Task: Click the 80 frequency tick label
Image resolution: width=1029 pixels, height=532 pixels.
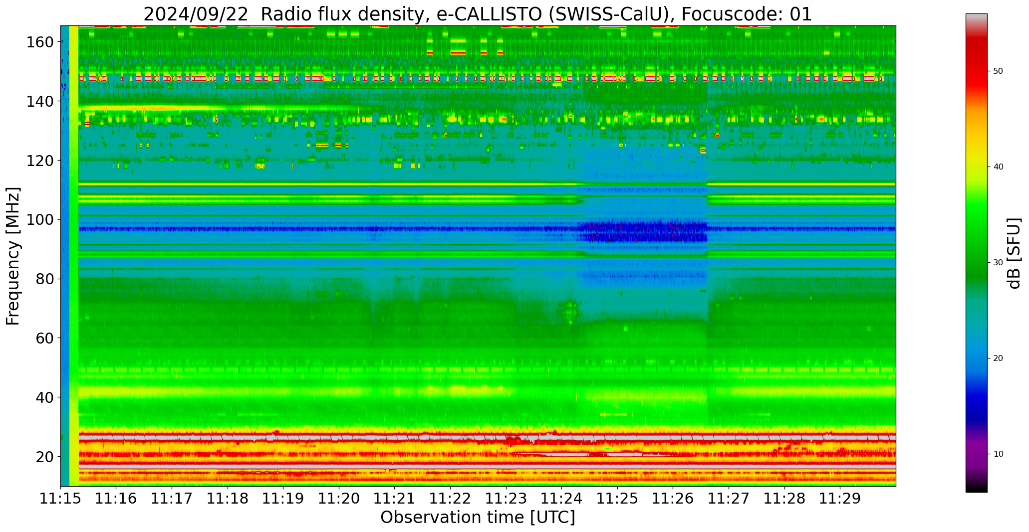Action: pyautogui.click(x=45, y=279)
